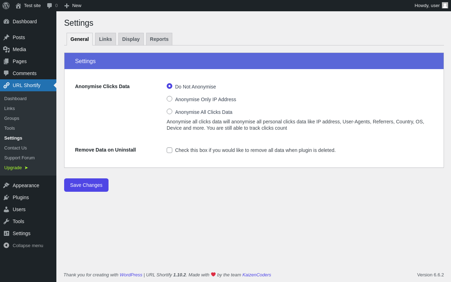
Task: Open the Media library icon
Action: pyautogui.click(x=6, y=49)
